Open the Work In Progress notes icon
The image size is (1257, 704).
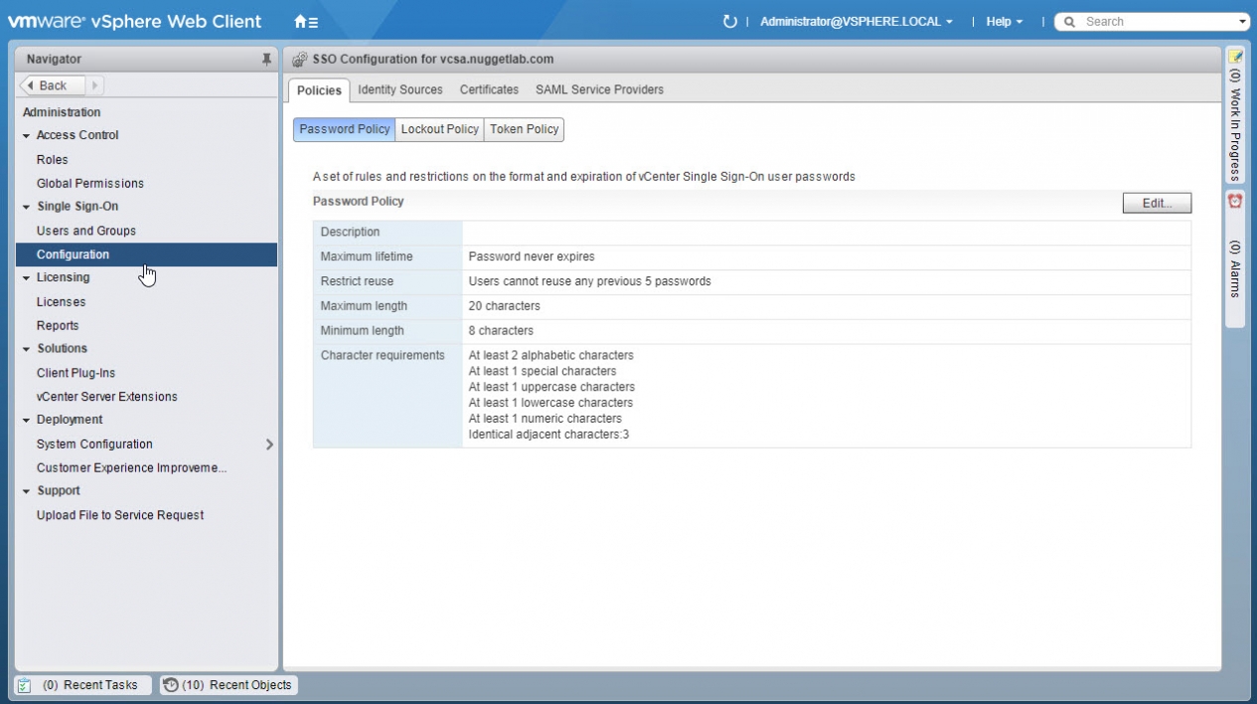click(x=1235, y=57)
